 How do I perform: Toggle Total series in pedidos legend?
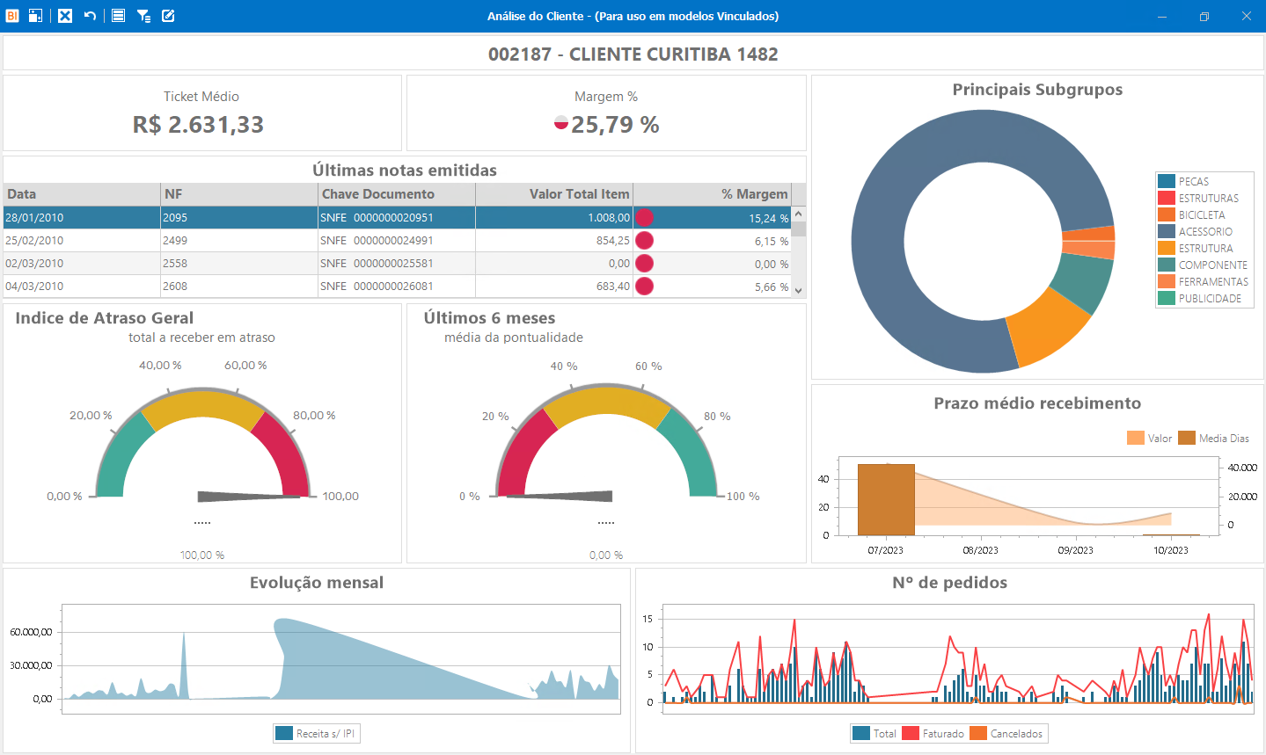(x=874, y=733)
